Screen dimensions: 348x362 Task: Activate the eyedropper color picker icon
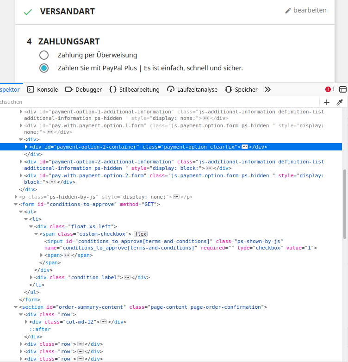tap(340, 102)
